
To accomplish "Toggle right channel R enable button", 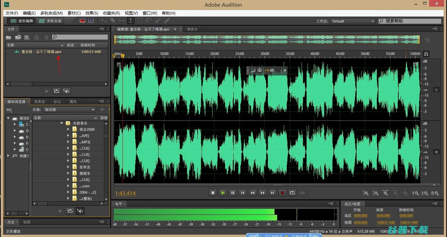I will tap(436, 152).
